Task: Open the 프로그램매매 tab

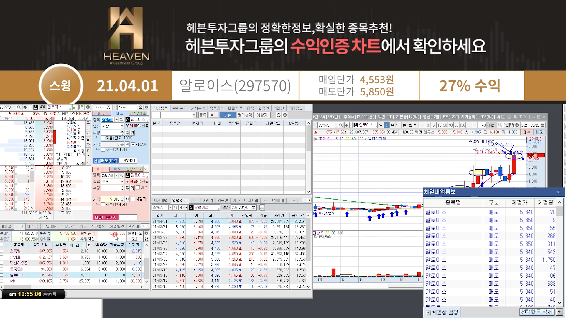Action: [x=273, y=201]
